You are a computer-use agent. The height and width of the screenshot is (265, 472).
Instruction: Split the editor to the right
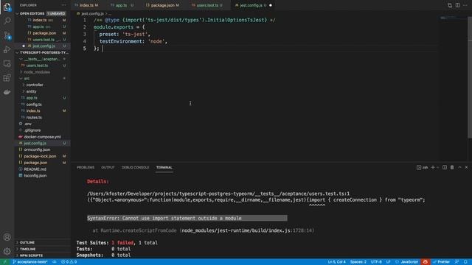[x=457, y=5]
